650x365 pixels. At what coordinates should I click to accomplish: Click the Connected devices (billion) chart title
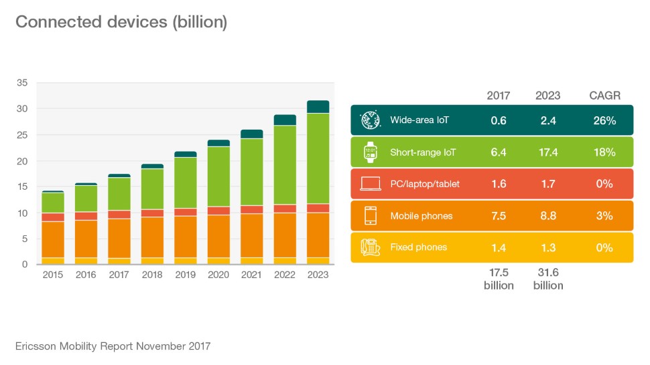tap(121, 22)
